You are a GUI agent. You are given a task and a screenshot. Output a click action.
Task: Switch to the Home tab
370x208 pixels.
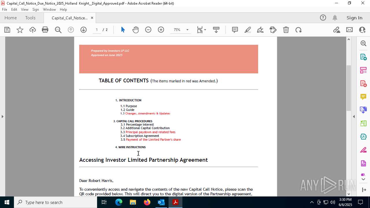click(11, 18)
